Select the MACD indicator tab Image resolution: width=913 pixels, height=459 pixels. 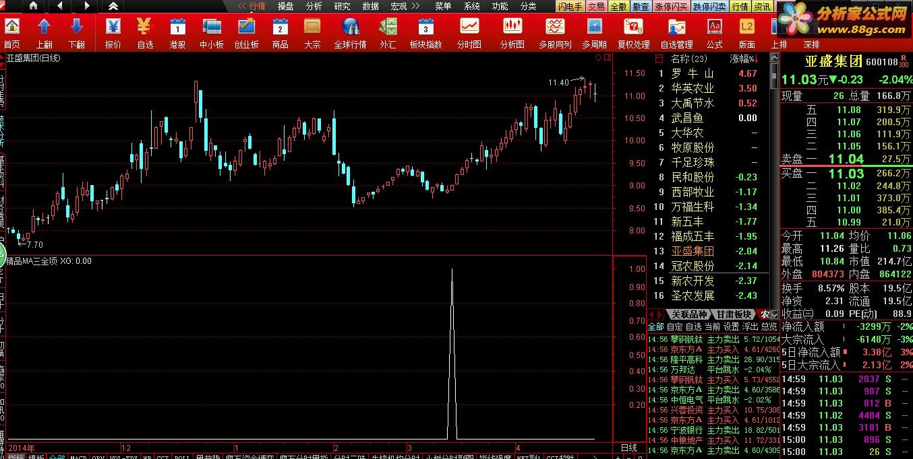pos(79,456)
